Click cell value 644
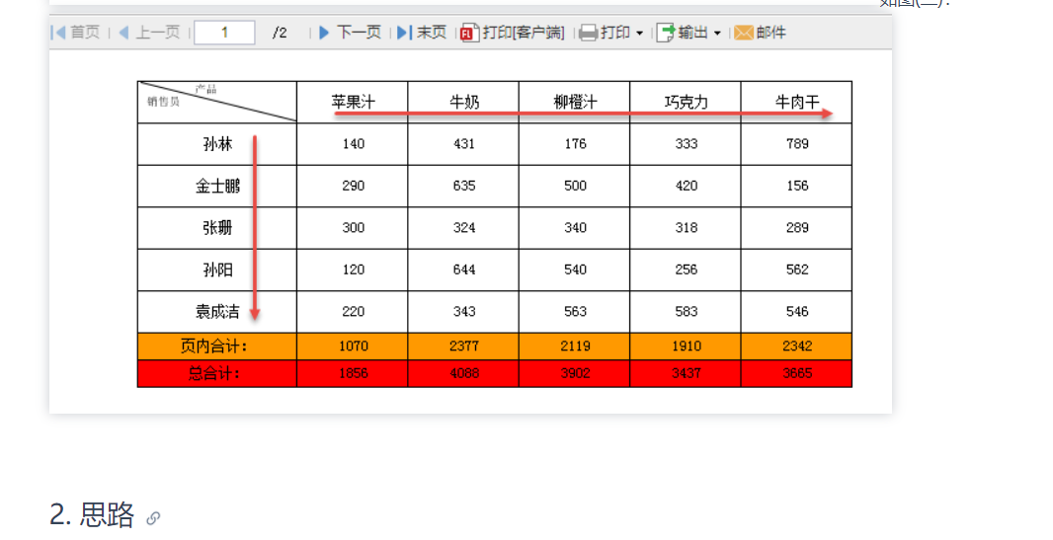1053x540 pixels. (464, 270)
